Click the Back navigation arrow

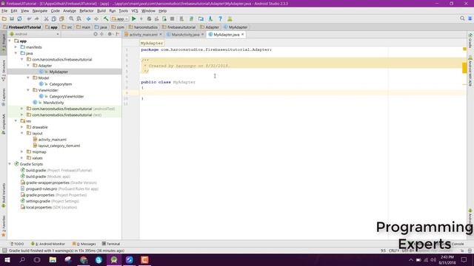coord(89,18)
